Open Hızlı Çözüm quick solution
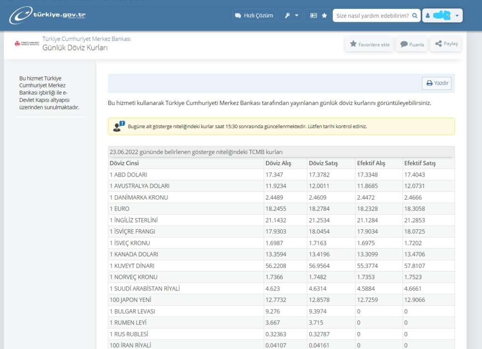 click(254, 16)
